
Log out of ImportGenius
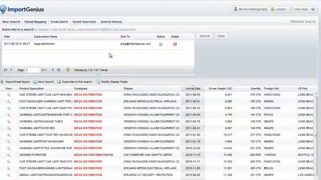(x=278, y=9)
